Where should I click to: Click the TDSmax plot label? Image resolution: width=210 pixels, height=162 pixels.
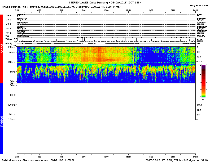tap(9, 39)
